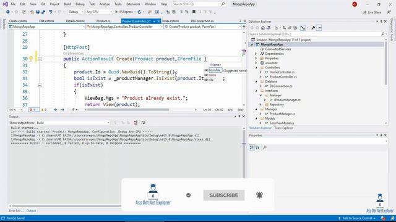Collapse the Create method at line 30
The width and height of the screenshot is (396, 222).
(x=40, y=59)
